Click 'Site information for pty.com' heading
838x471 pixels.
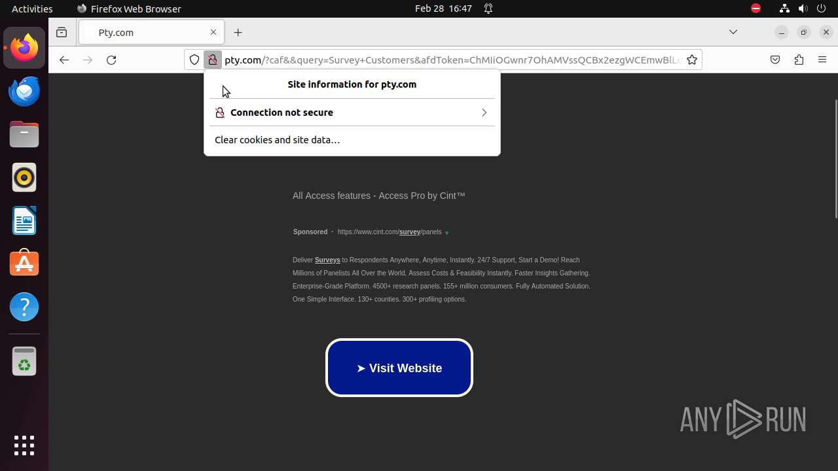[352, 84]
